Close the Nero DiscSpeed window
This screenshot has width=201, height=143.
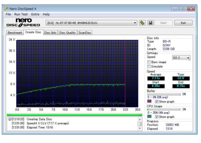pos(191,9)
